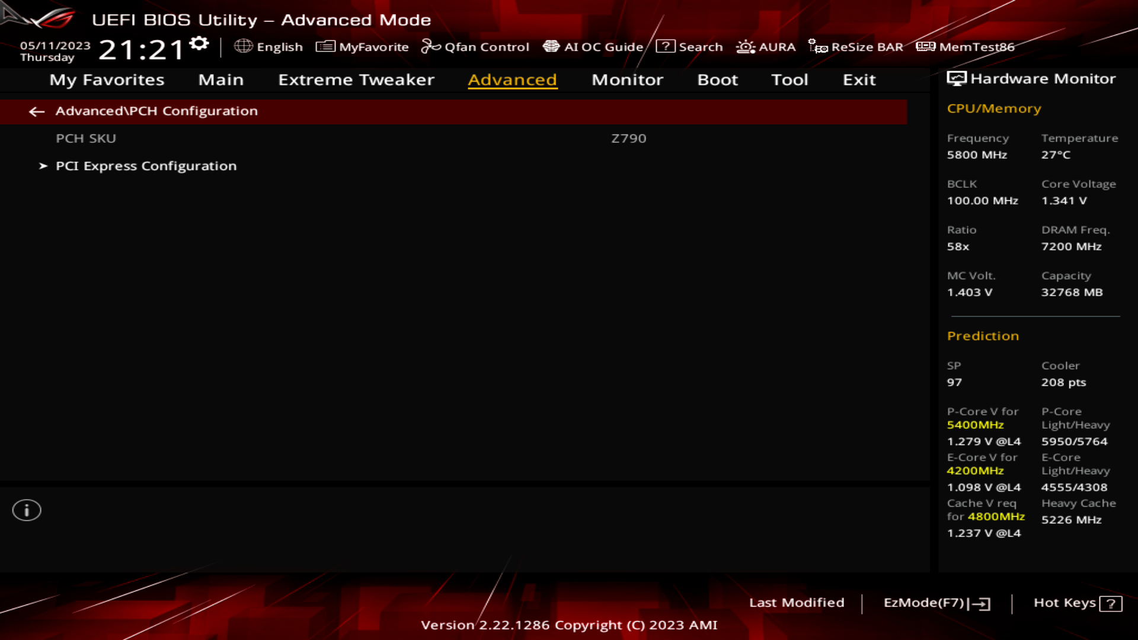Open Last Modified settings
Screen dimensions: 1138x640
(x=797, y=601)
